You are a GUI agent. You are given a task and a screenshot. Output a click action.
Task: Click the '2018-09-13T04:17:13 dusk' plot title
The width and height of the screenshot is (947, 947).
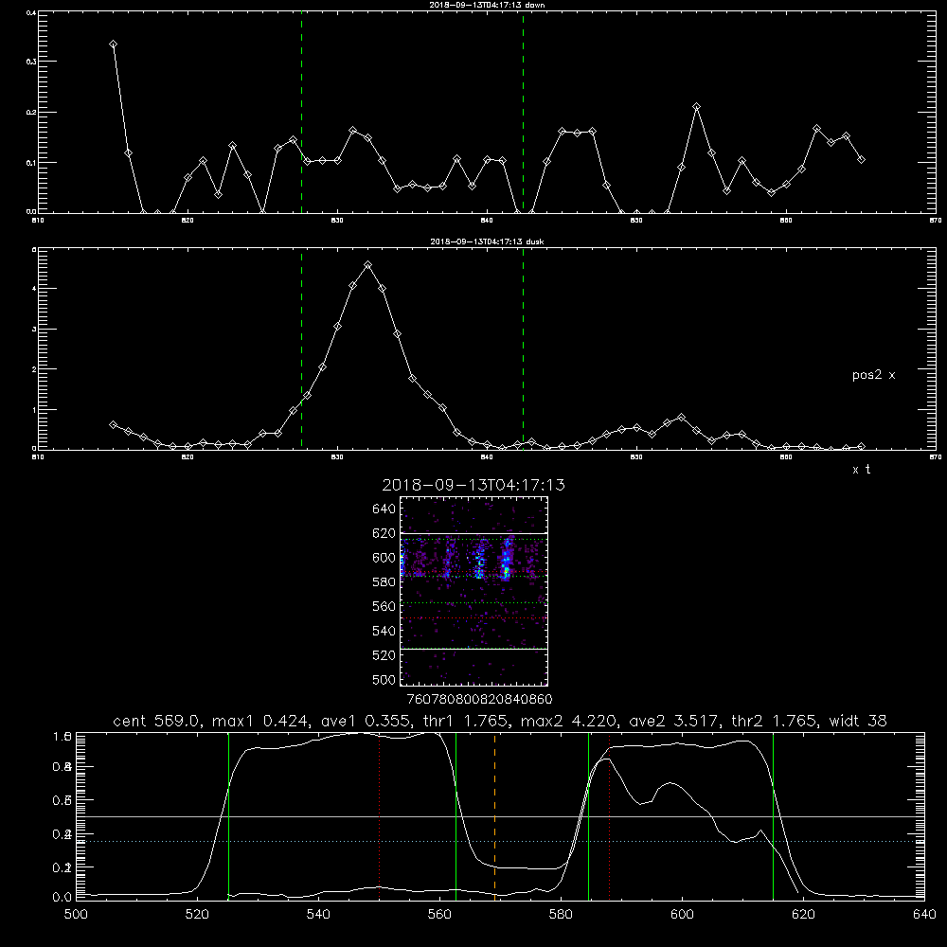487,241
